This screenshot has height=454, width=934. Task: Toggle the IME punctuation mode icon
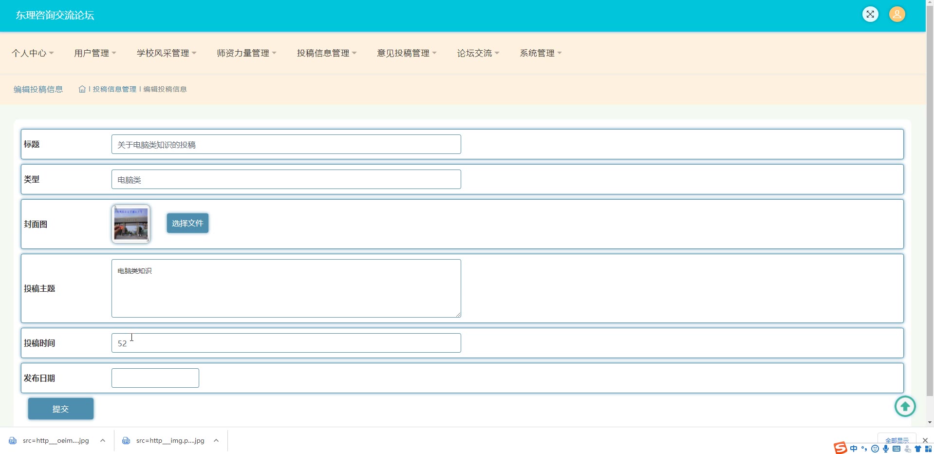(x=864, y=449)
